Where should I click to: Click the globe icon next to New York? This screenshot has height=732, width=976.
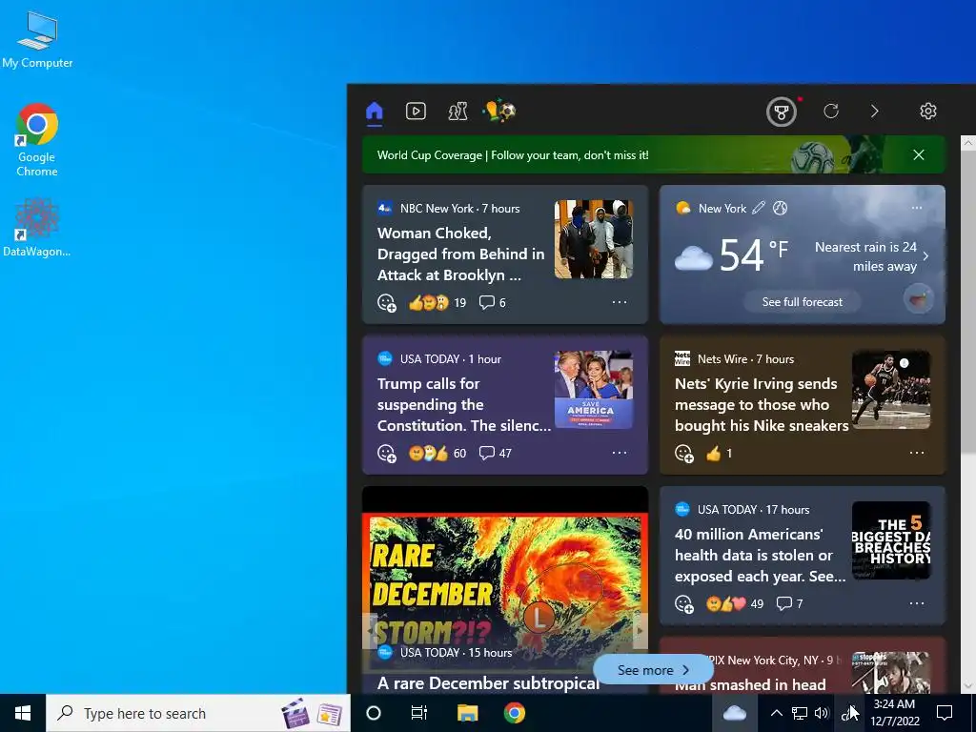coord(780,208)
